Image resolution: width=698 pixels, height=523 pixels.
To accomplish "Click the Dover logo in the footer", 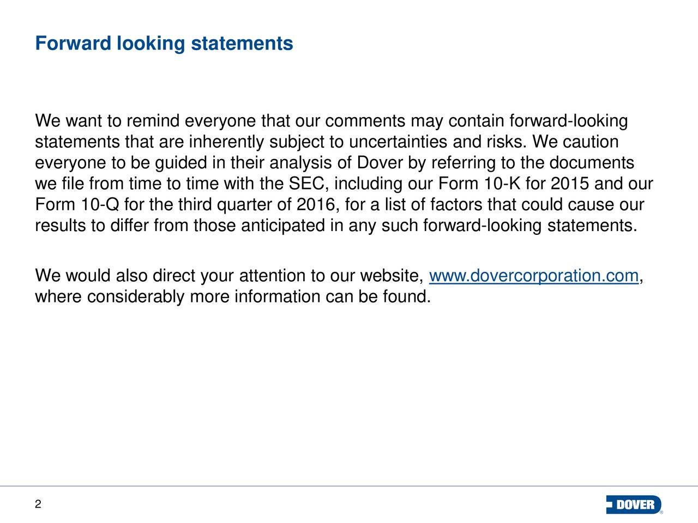I will (x=633, y=505).
